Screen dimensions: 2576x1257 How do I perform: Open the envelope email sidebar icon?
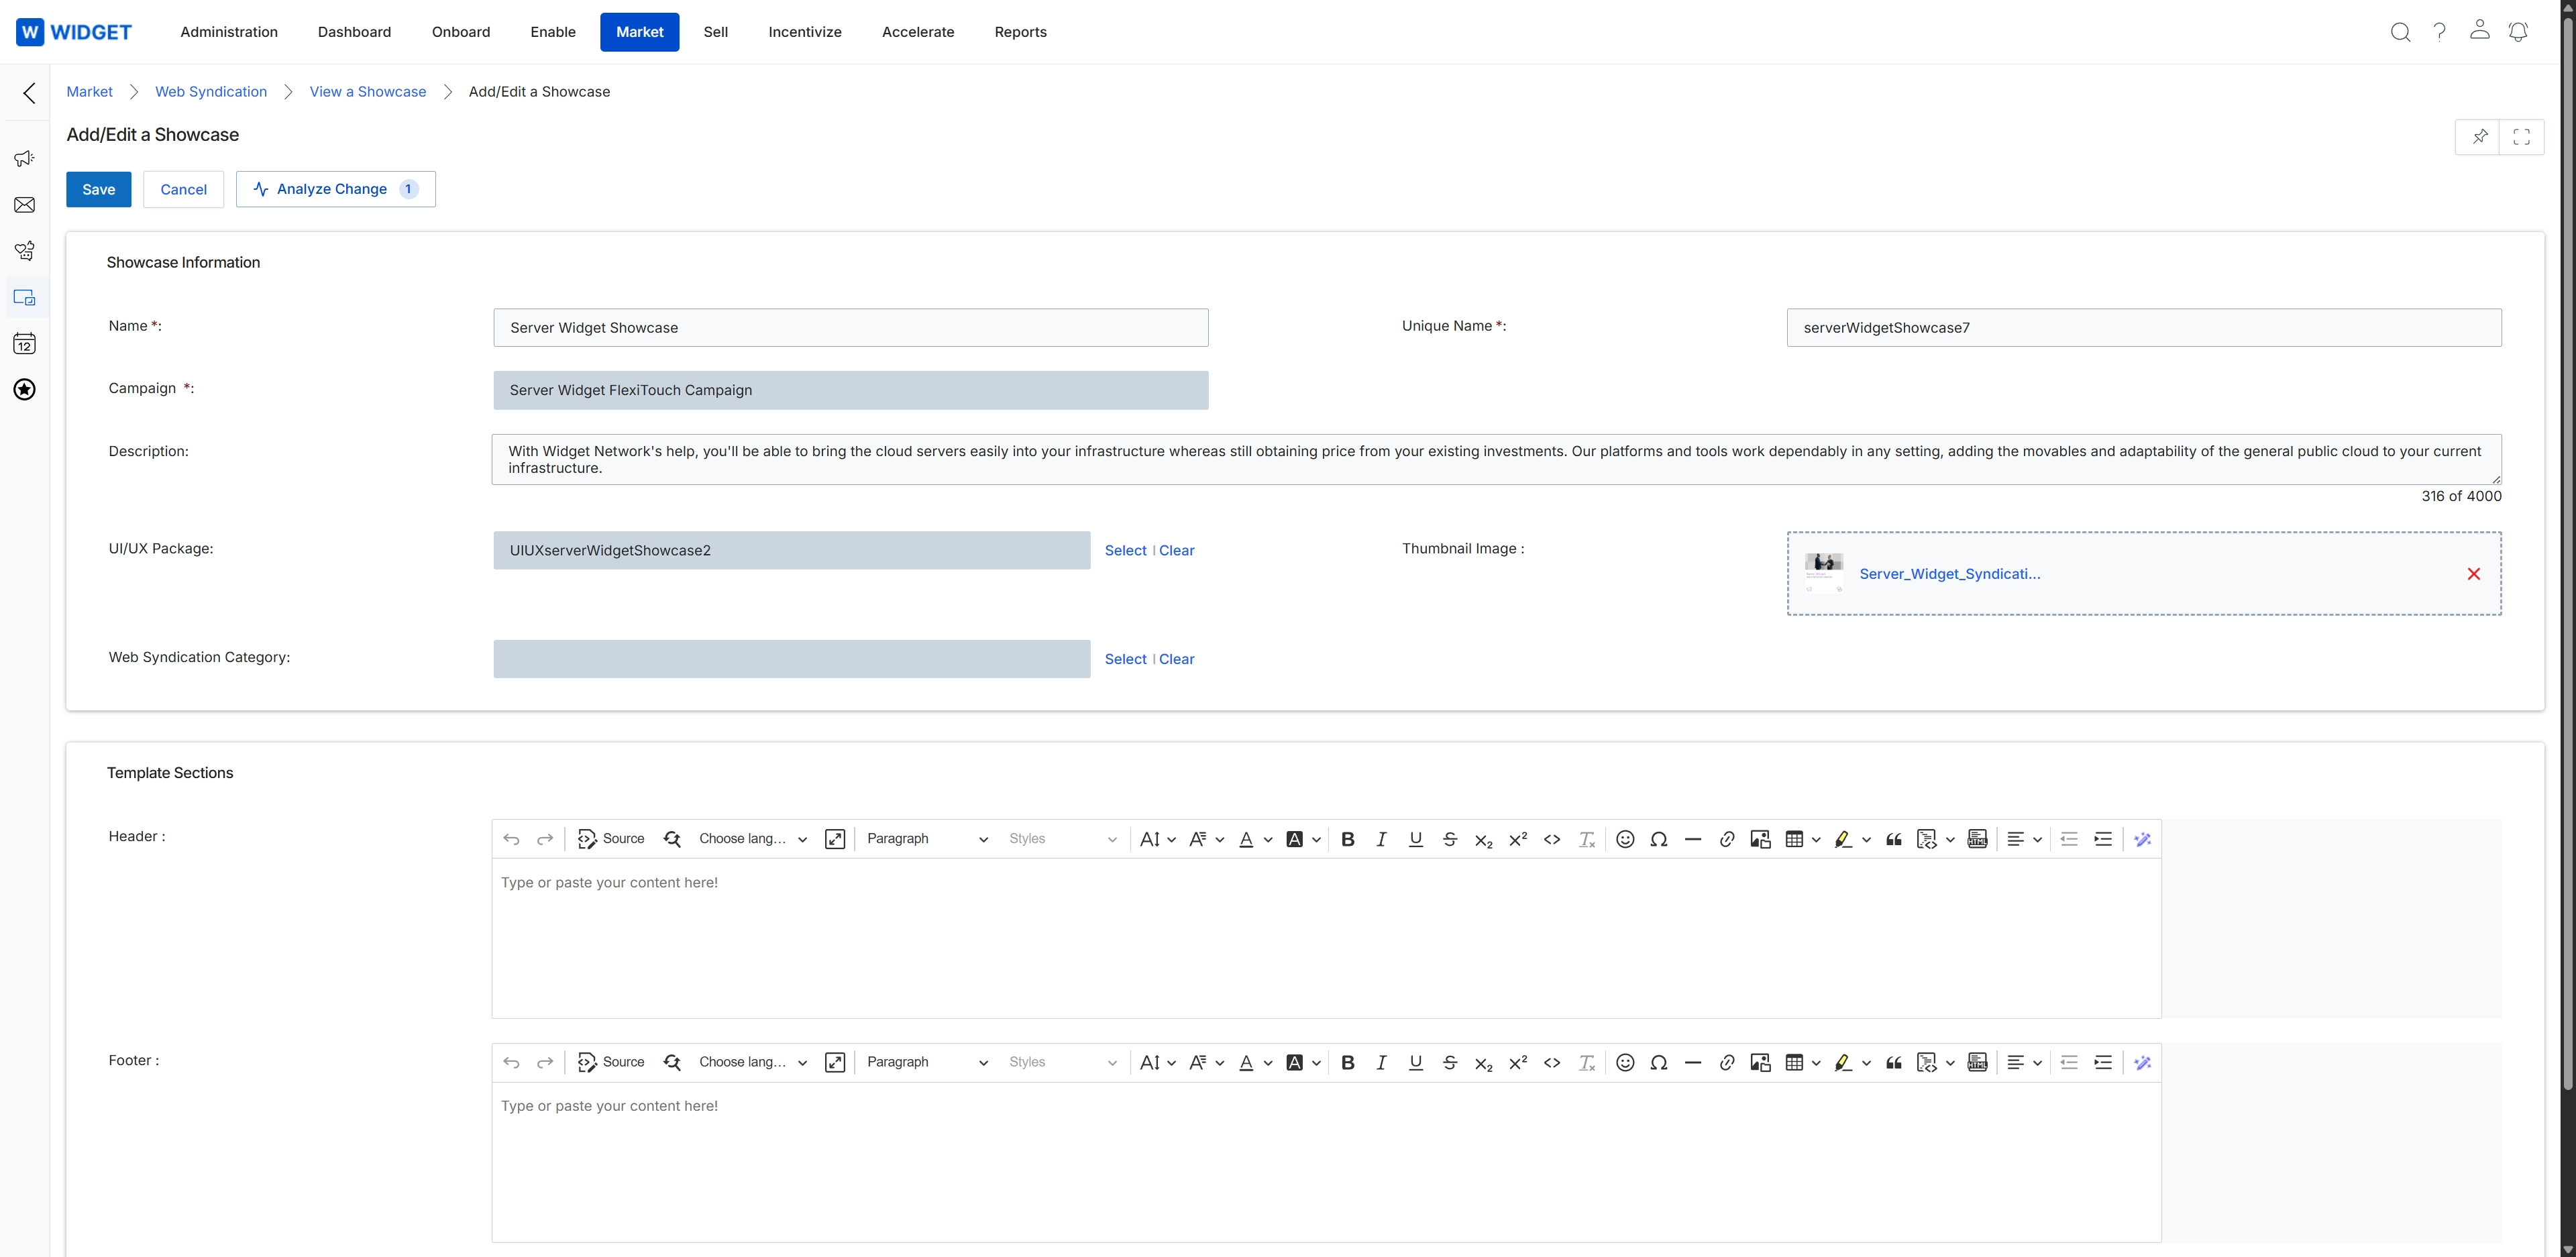[x=25, y=205]
